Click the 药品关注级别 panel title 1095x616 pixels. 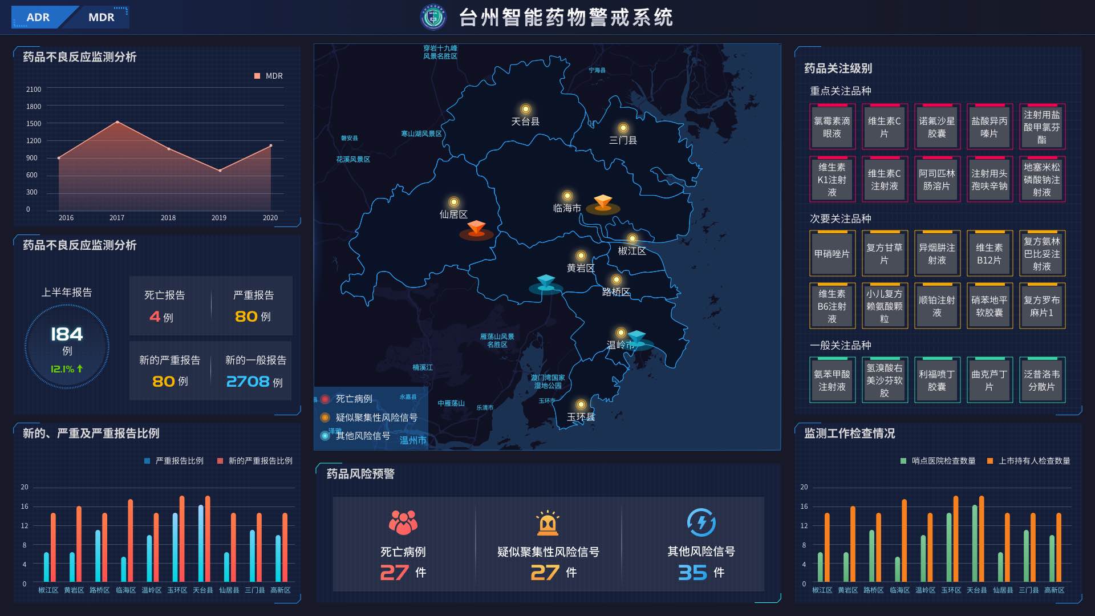click(838, 68)
